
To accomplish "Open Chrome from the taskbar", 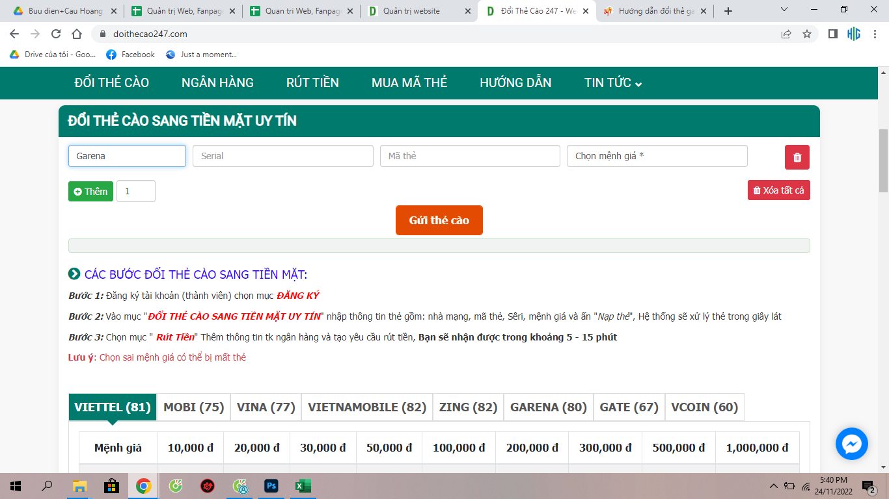I will click(x=144, y=485).
